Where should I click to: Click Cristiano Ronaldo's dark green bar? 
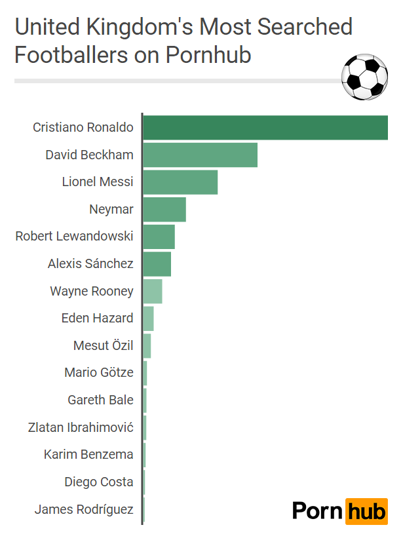(x=265, y=127)
